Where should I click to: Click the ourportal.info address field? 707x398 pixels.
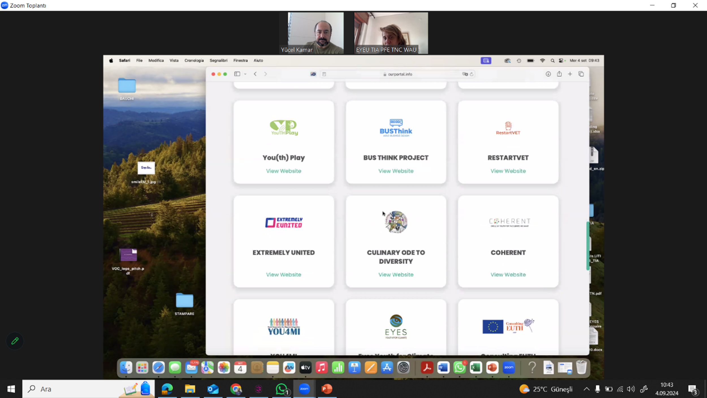[397, 74]
